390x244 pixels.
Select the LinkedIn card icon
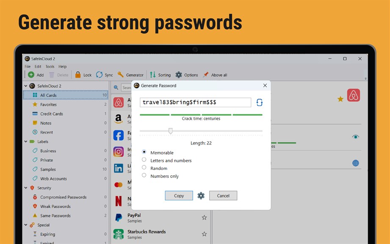tap(119, 168)
